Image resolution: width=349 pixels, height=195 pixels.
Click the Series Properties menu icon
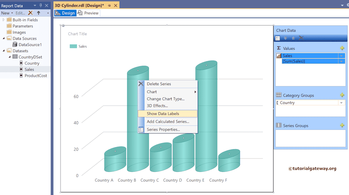pos(141,130)
